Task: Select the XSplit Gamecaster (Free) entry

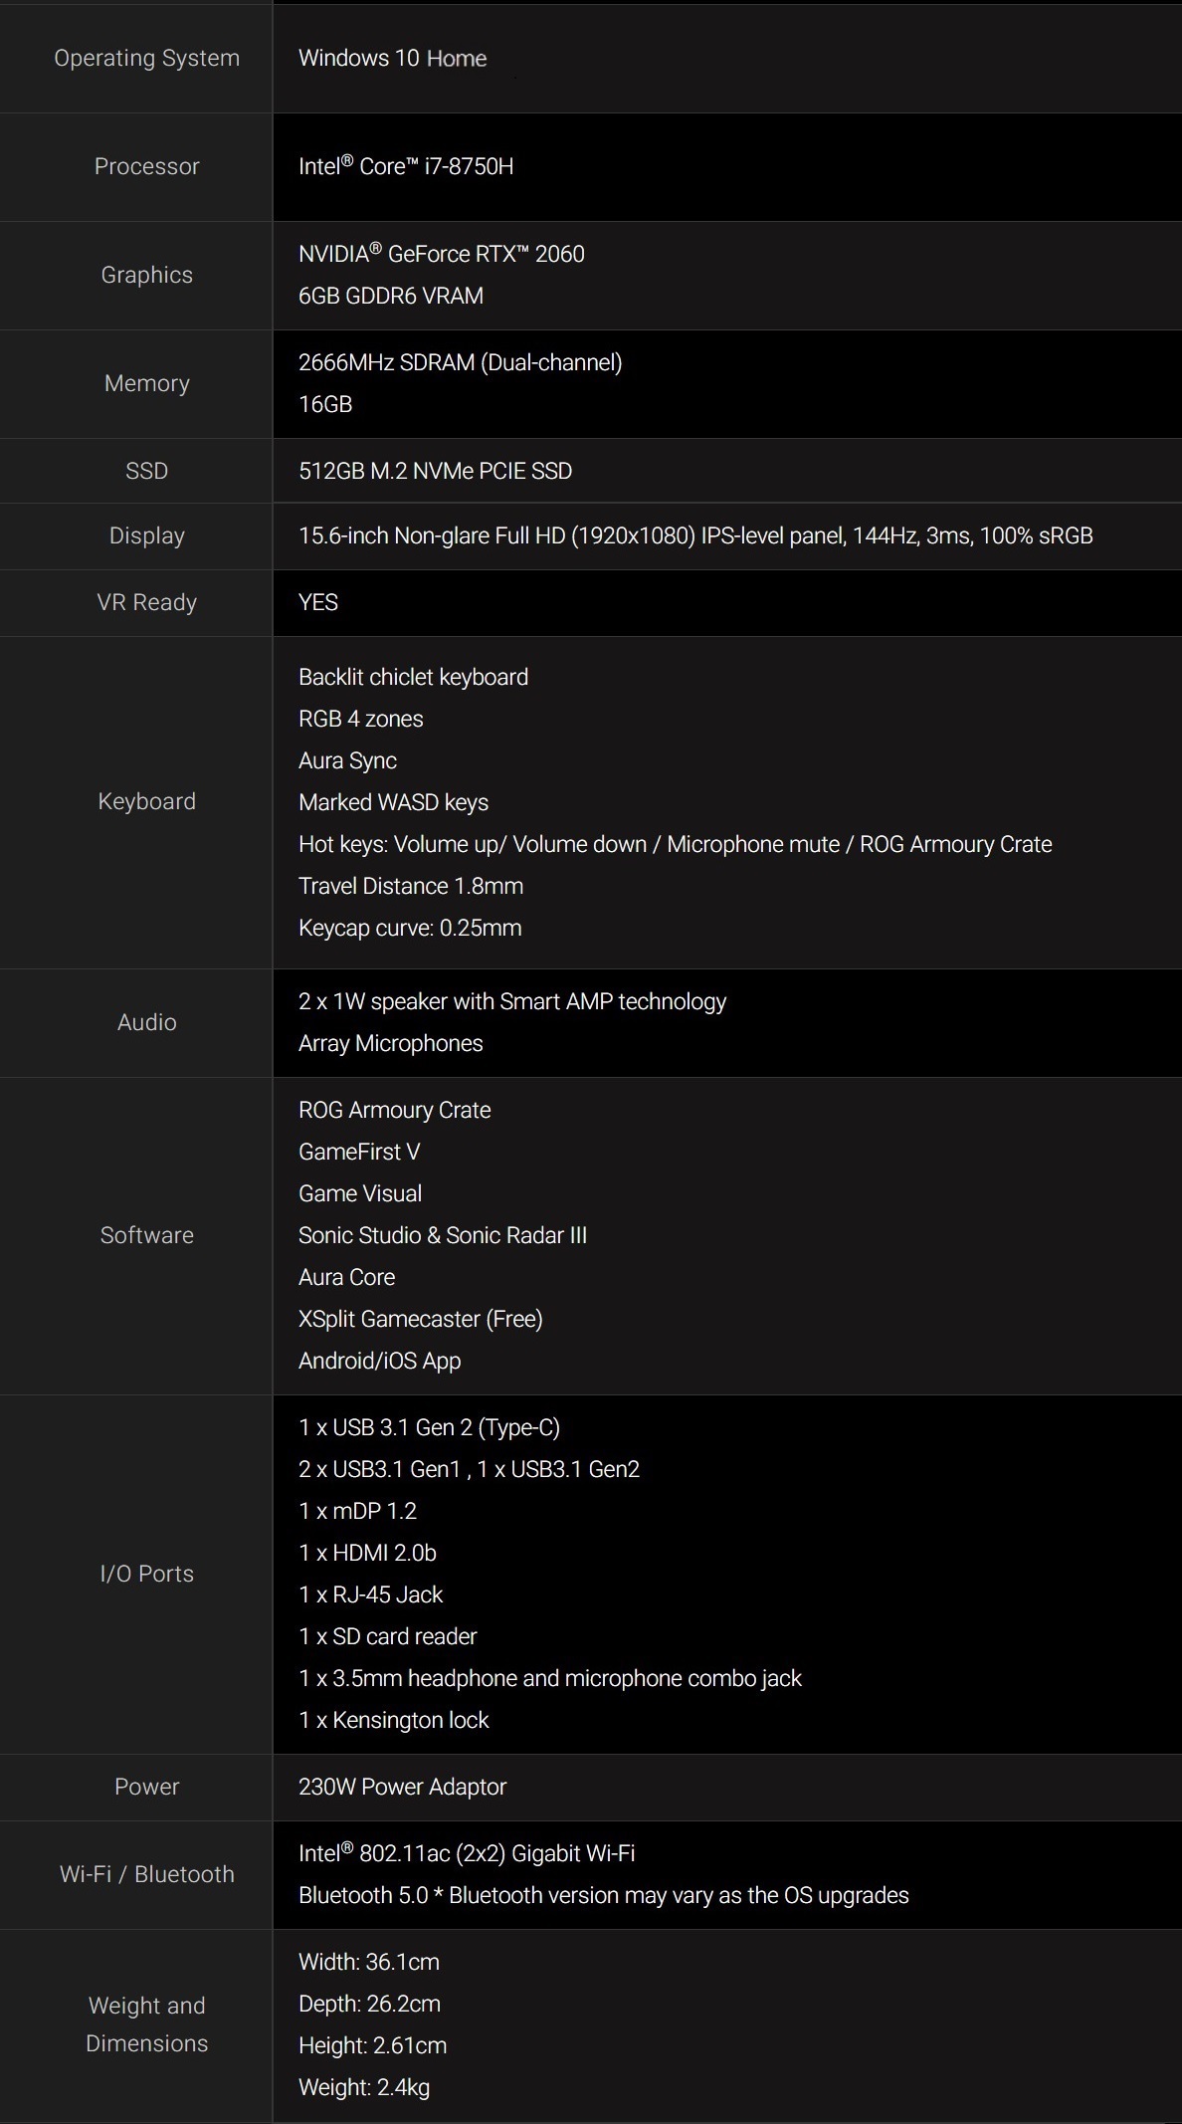Action: coord(421,1319)
